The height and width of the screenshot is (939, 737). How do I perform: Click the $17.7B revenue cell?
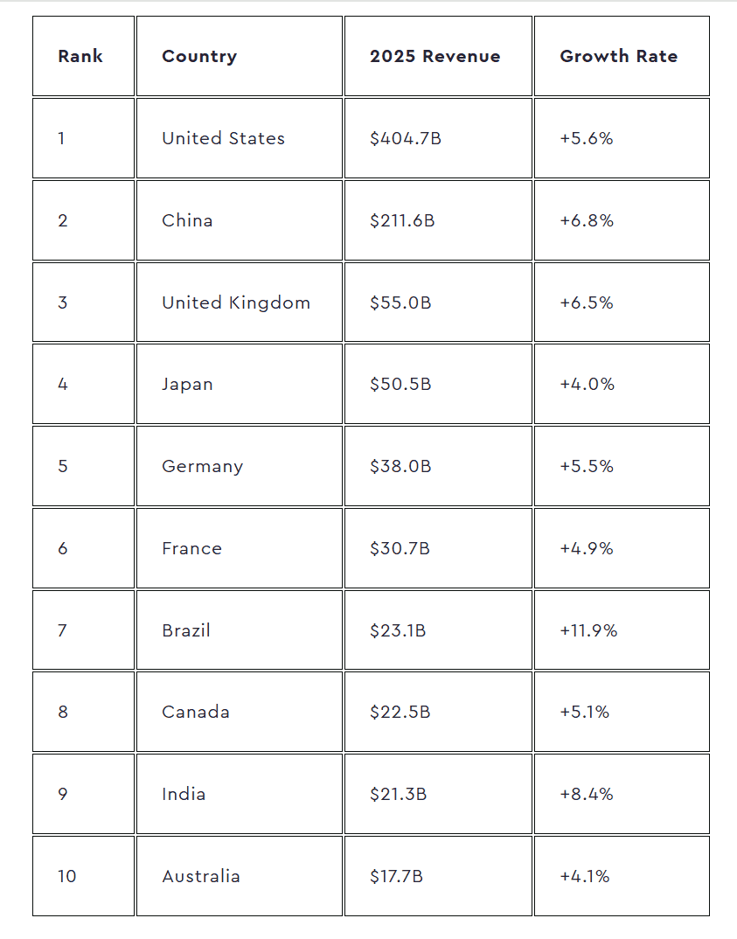396,876
